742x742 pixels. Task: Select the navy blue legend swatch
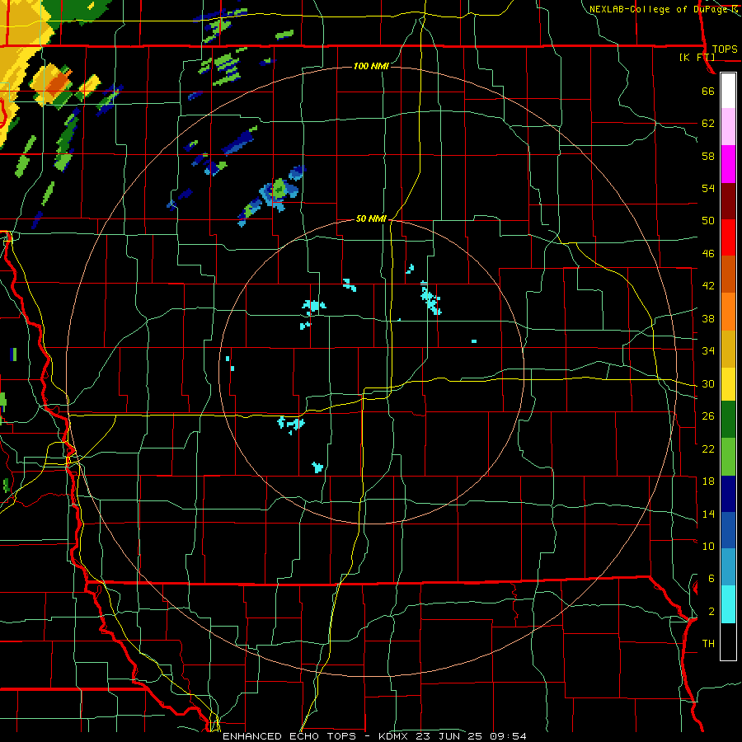pyautogui.click(x=728, y=494)
